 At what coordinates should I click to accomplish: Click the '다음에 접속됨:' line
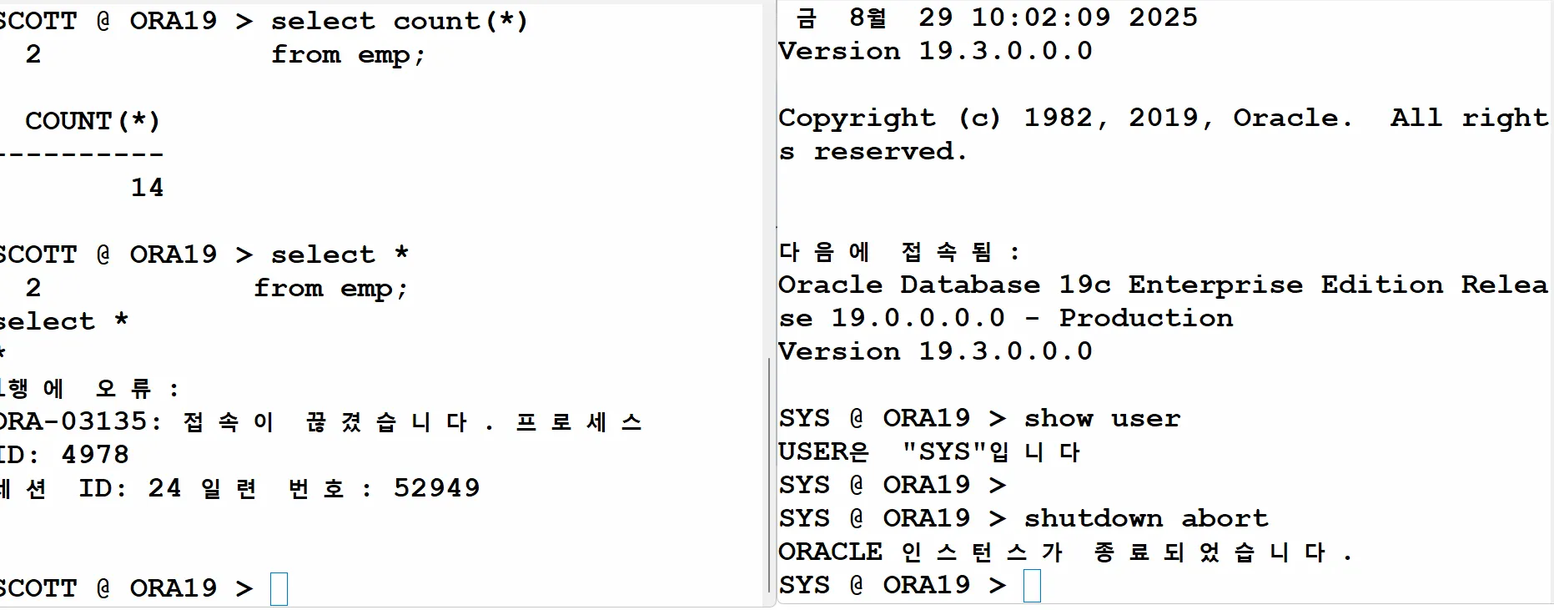tap(899, 251)
